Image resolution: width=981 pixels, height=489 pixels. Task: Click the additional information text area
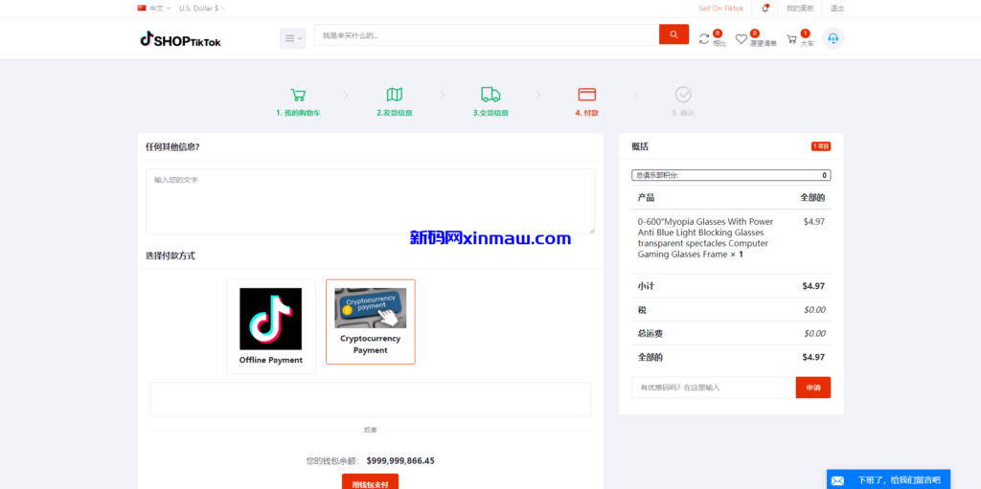[371, 201]
